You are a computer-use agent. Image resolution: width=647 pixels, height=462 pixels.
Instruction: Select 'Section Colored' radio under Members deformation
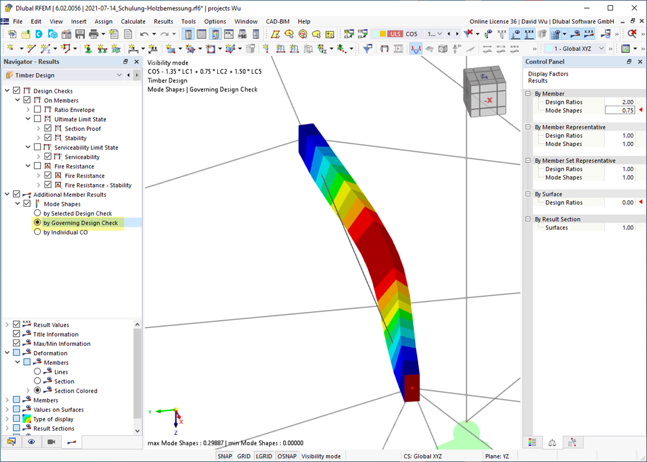tap(37, 390)
